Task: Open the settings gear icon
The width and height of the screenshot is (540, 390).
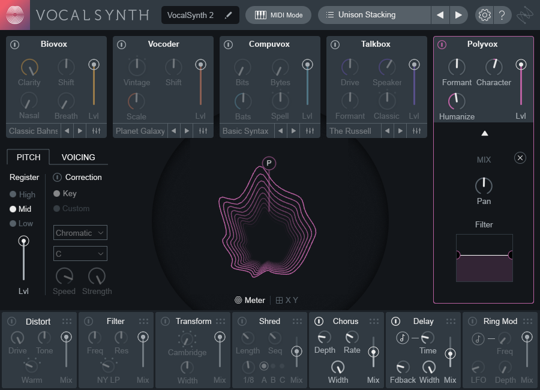Action: [485, 15]
